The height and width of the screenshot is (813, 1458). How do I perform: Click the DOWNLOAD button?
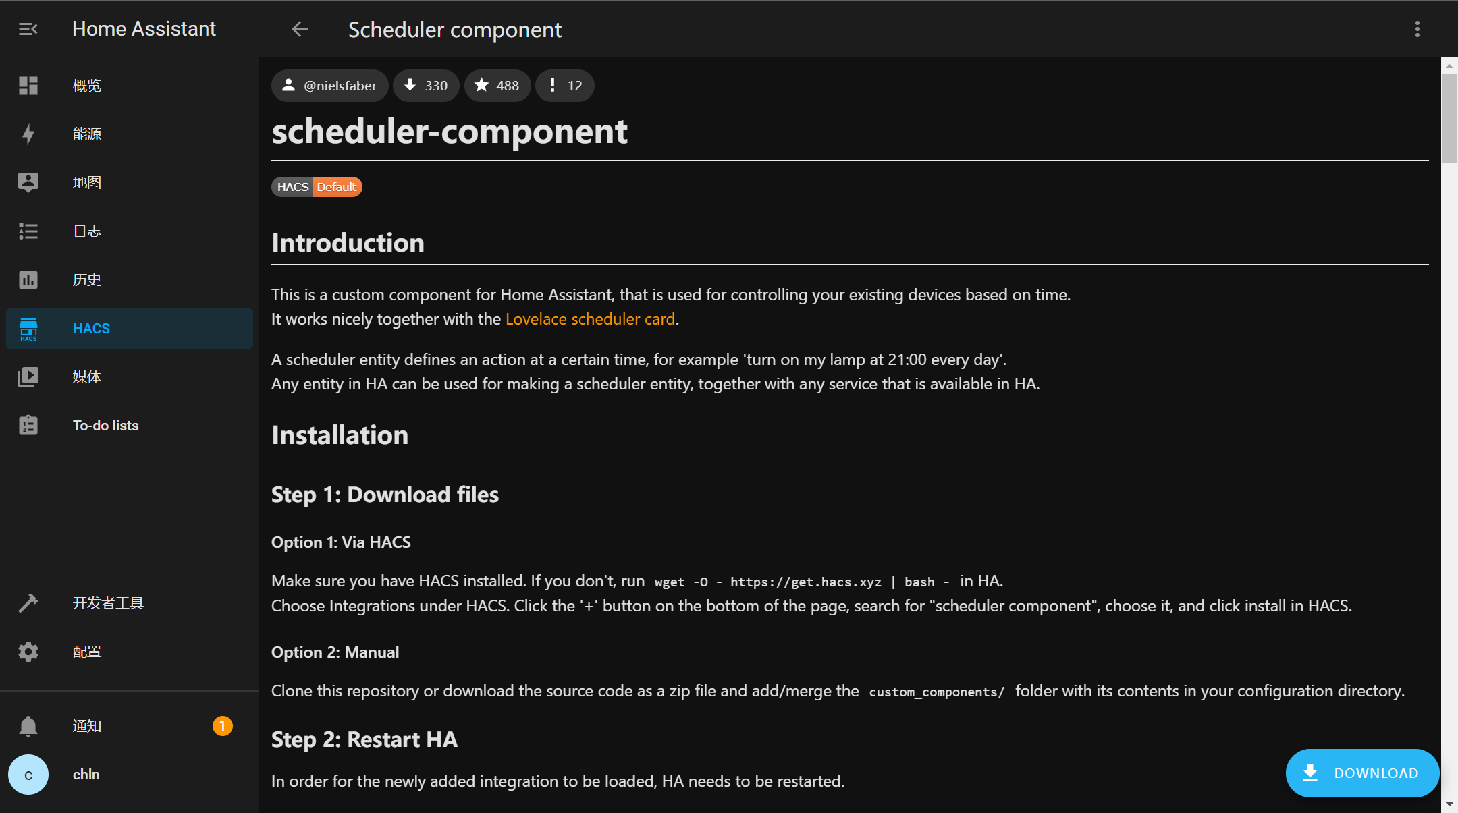tap(1362, 773)
